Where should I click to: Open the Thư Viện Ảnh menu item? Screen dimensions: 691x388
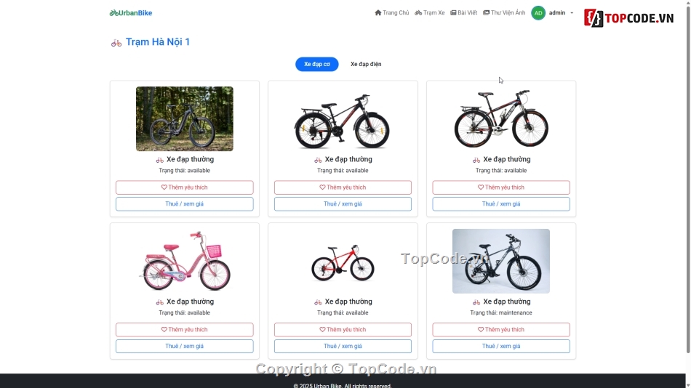coord(504,13)
